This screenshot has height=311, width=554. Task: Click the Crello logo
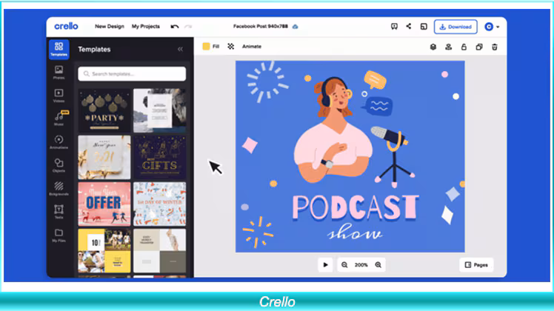pos(66,26)
